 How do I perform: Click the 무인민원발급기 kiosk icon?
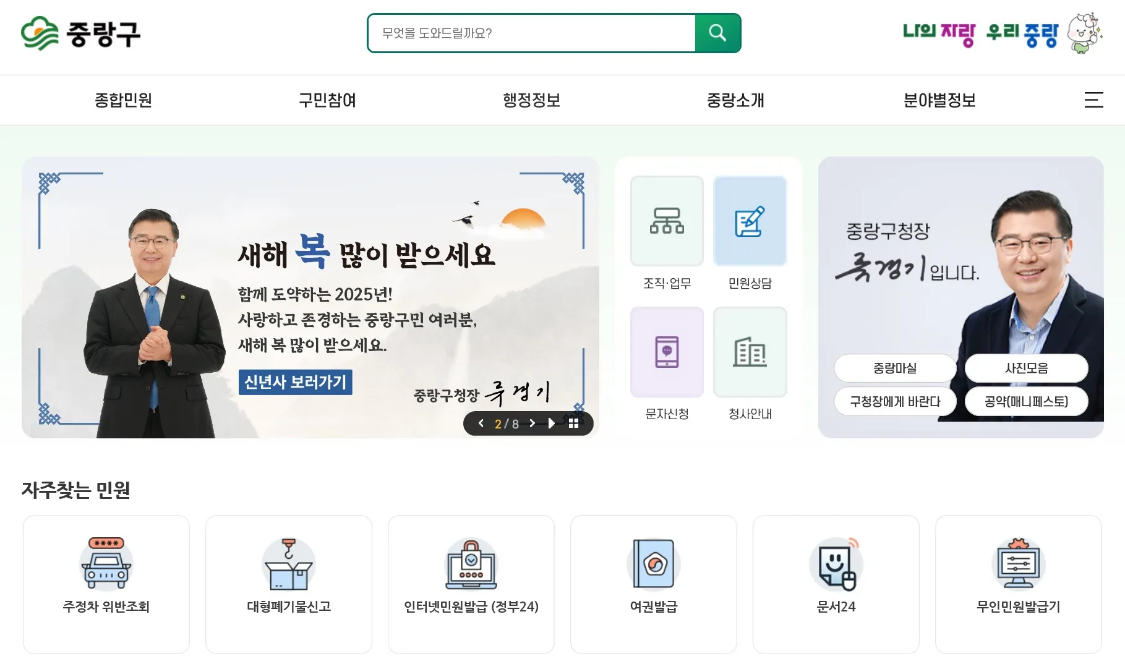(x=1018, y=563)
